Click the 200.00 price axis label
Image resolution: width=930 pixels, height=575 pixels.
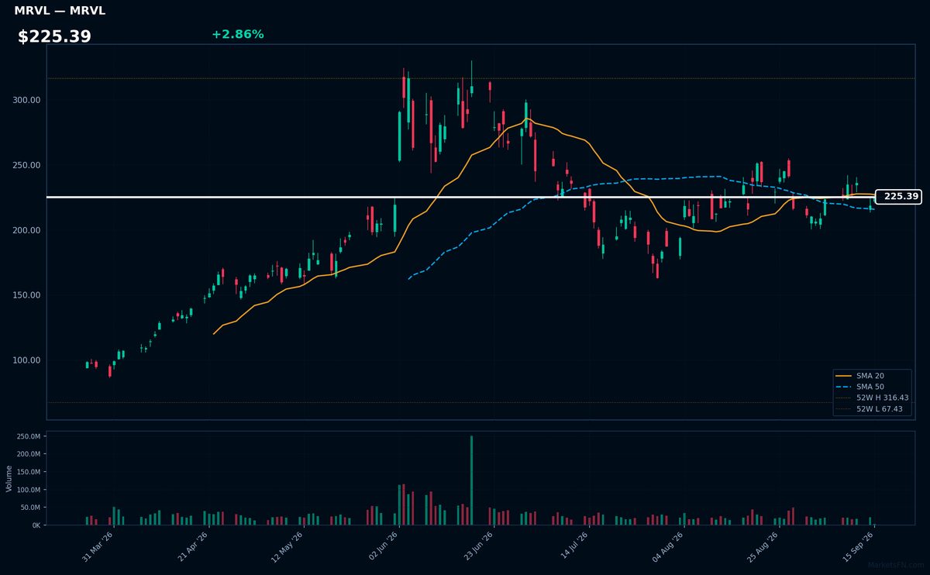point(26,231)
